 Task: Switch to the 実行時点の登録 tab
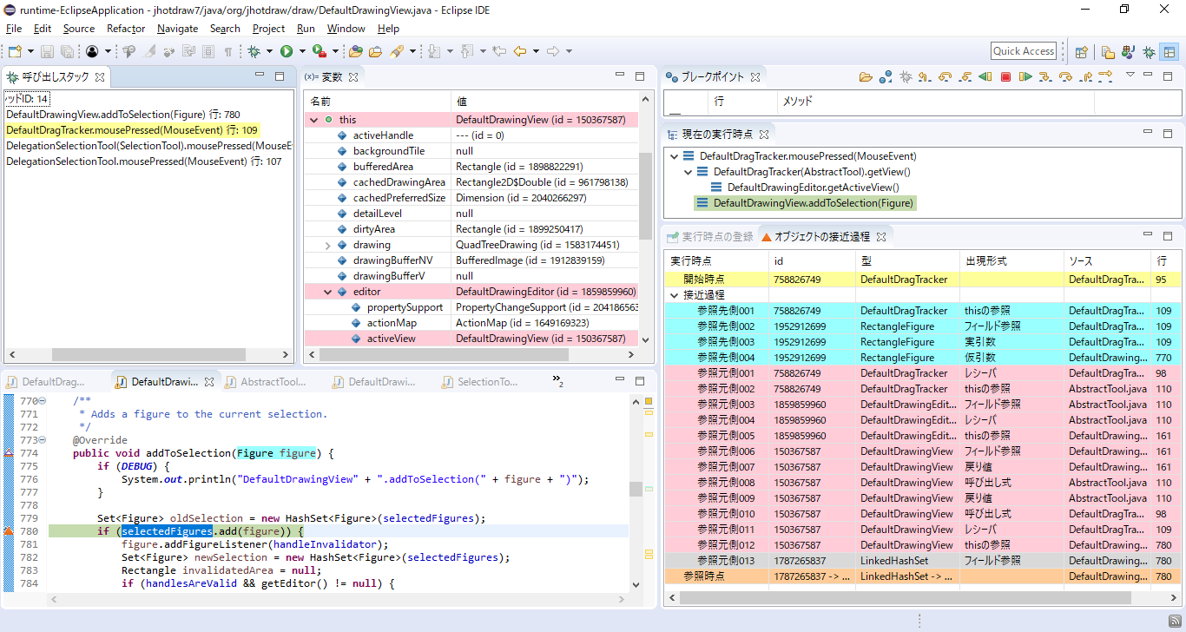710,236
